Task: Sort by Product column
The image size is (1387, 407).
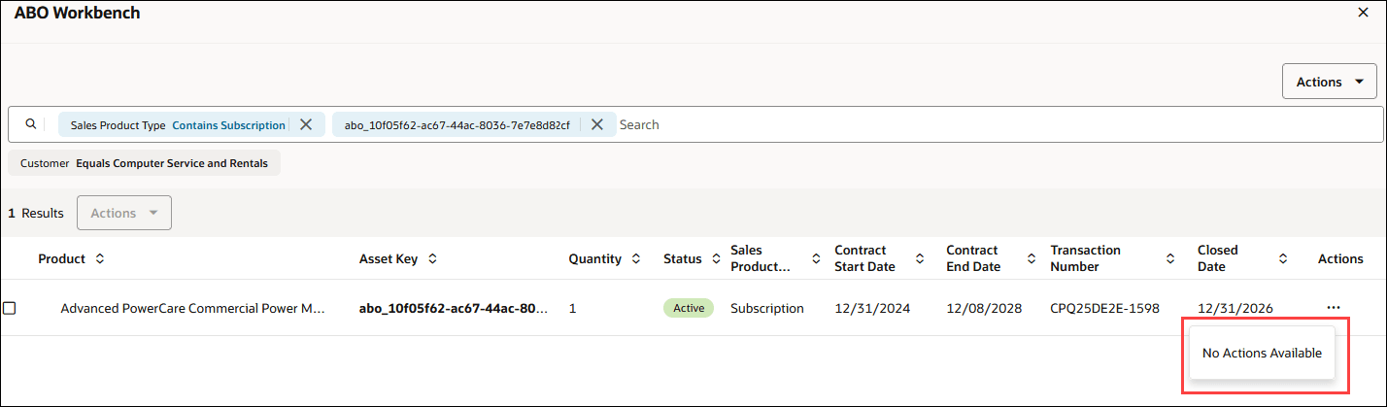Action: 99,259
